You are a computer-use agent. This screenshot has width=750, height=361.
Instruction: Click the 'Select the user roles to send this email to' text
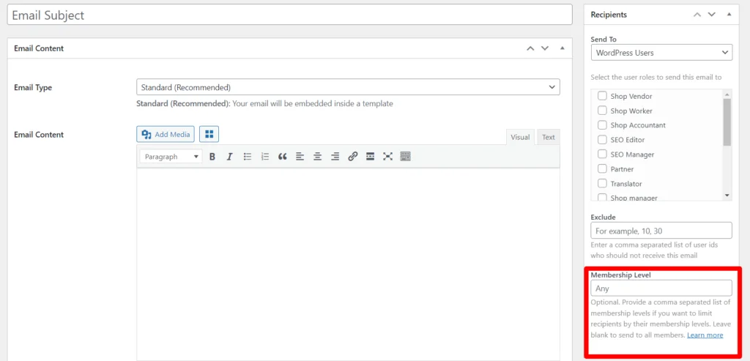pos(656,77)
